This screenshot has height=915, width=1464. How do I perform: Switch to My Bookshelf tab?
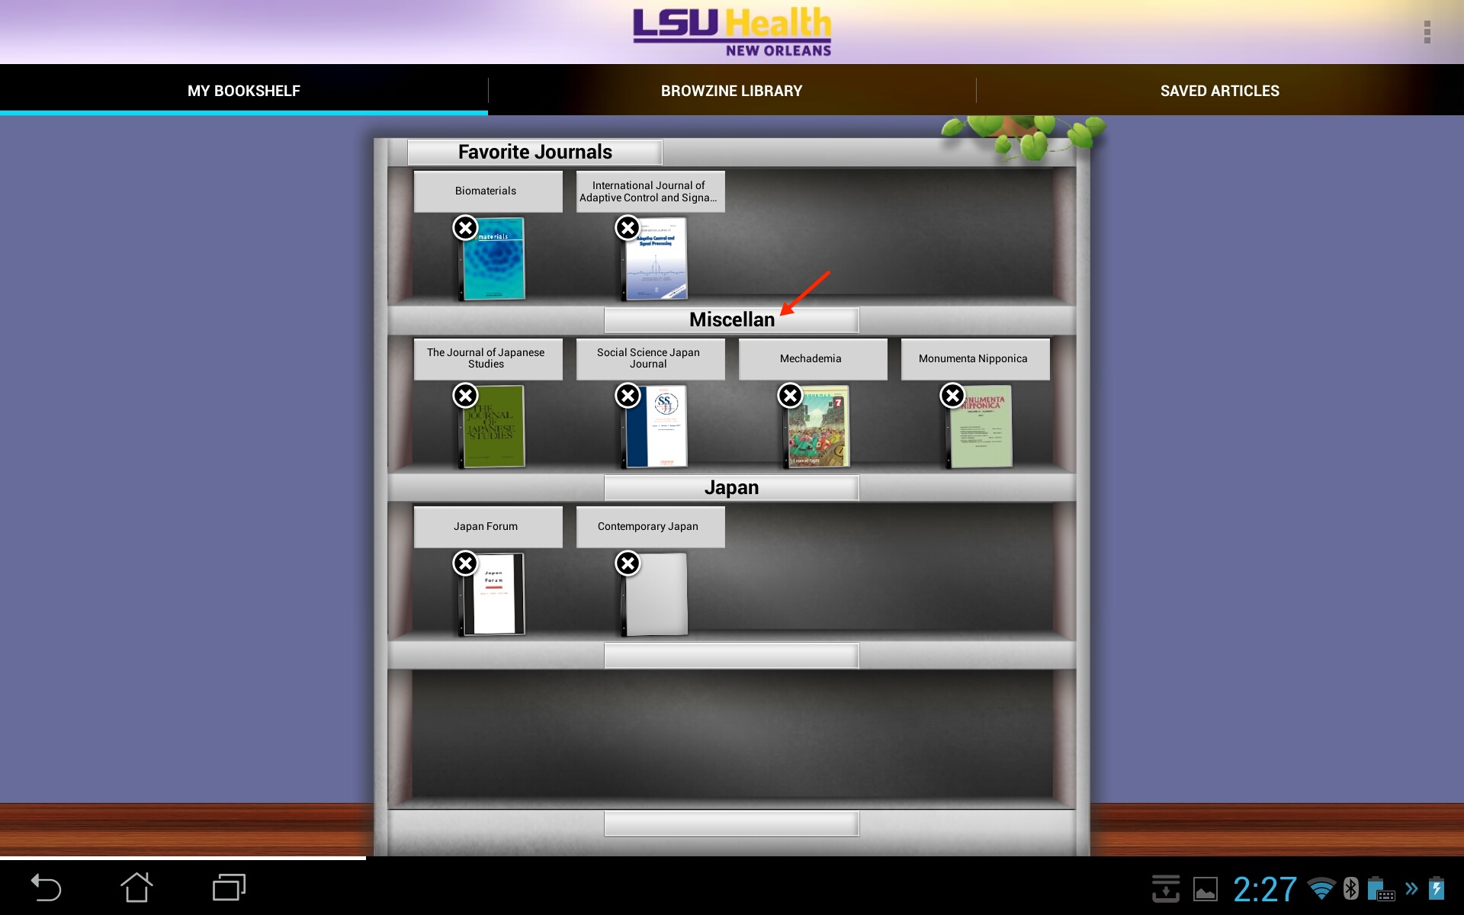(x=243, y=91)
